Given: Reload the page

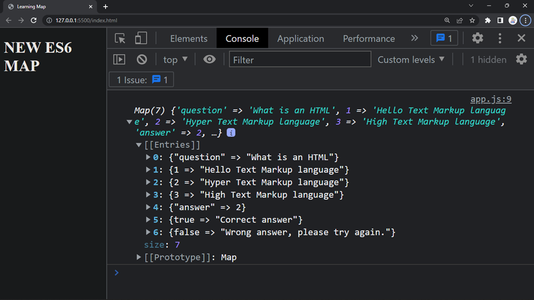Looking at the screenshot, I should (33, 20).
